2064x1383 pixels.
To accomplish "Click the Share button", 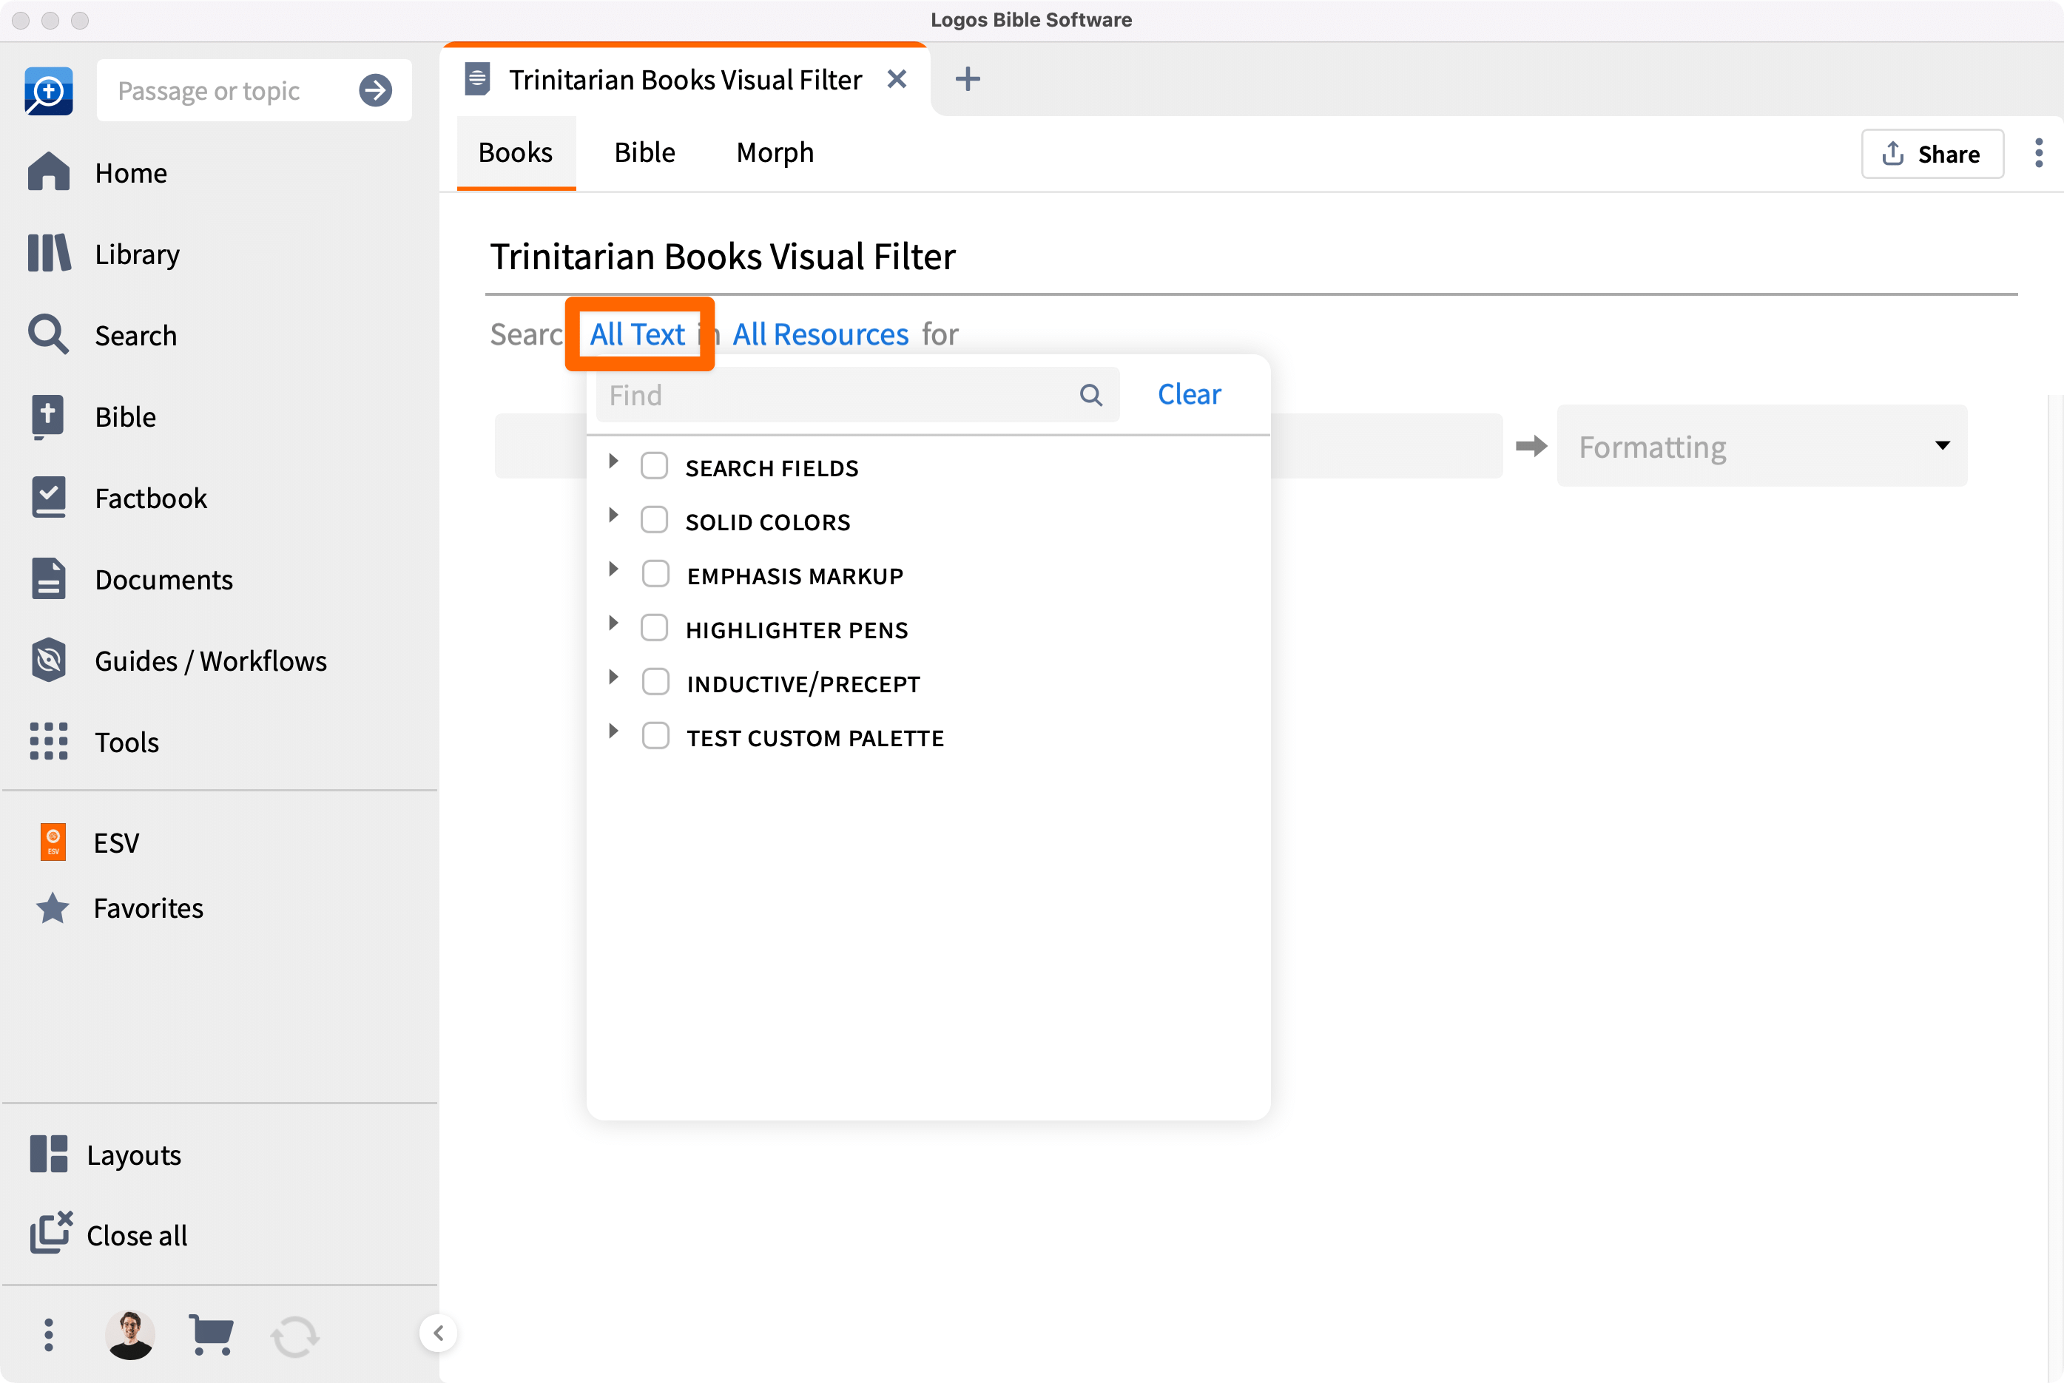I will pos(1932,154).
